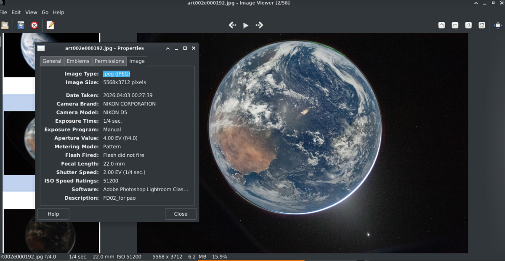Screen dimensions: 505x261
Task: Click the Help button in Properties
Action: [x=53, y=214]
